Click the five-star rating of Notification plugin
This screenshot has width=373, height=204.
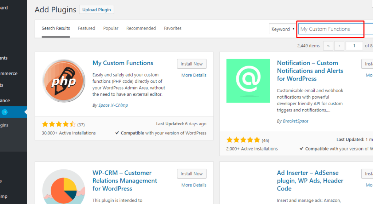point(243,140)
